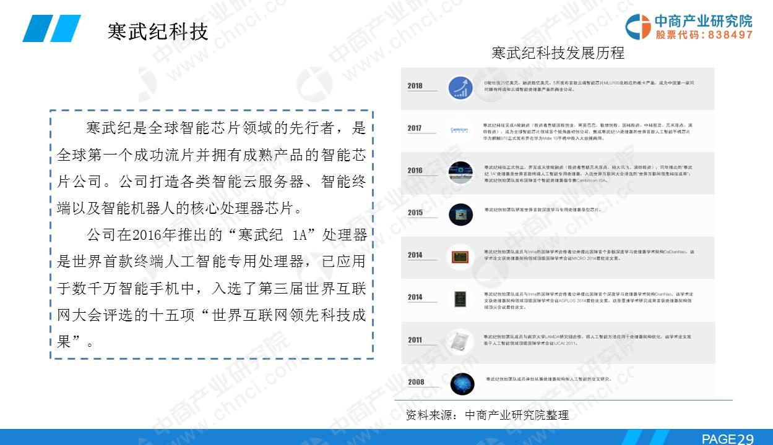Click the 2015 processor chip icon

[460, 214]
